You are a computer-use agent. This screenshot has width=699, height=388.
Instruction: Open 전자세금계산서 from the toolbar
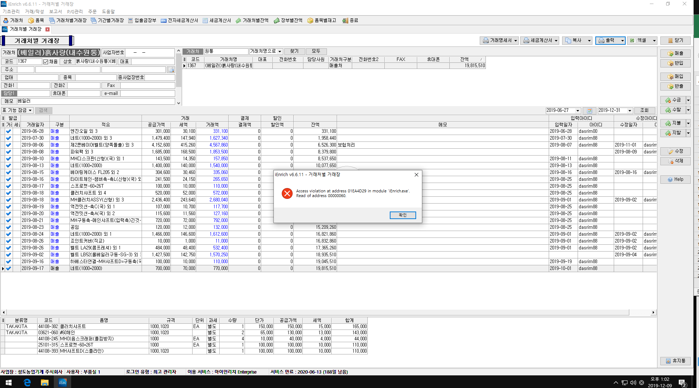coord(180,21)
